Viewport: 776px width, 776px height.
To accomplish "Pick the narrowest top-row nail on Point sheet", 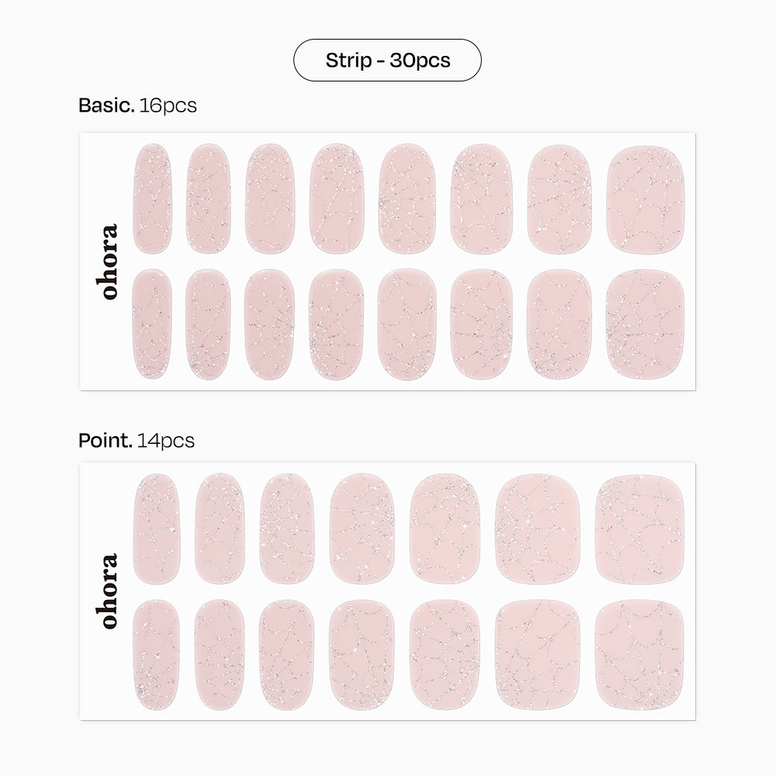I will click(x=156, y=529).
